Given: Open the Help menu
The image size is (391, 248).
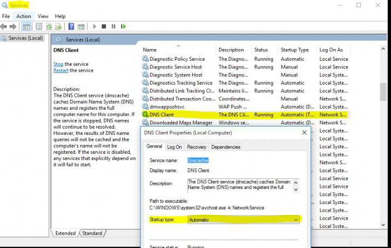Looking at the screenshot, I should (60, 16).
